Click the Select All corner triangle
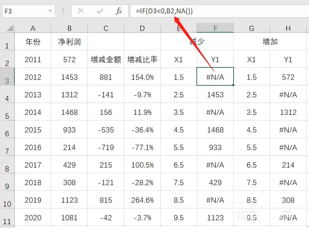Image resolution: width=309 pixels, height=228 pixels. point(10,28)
